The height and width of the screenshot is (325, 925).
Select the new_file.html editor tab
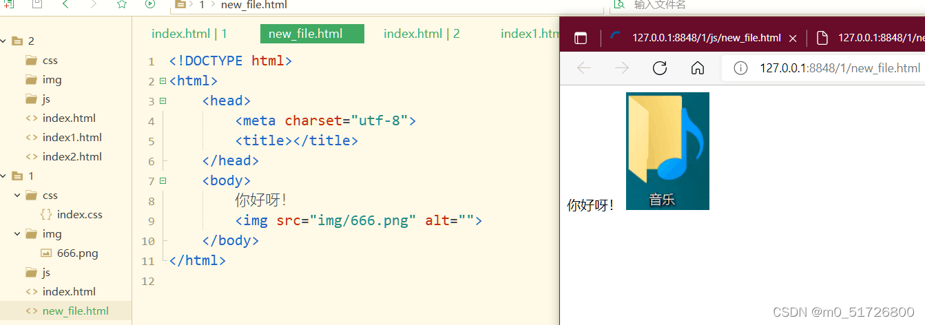[x=312, y=34]
